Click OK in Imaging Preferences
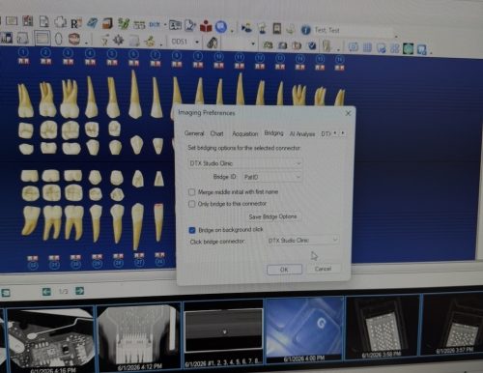 click(x=284, y=270)
